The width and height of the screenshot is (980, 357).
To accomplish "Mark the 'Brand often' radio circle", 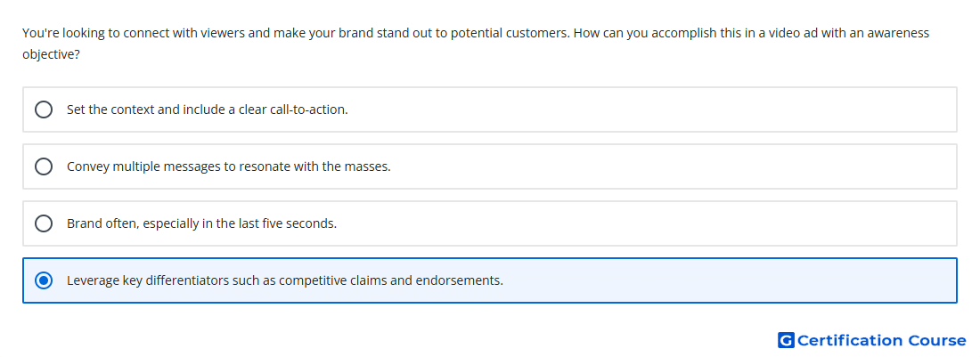I will point(44,223).
